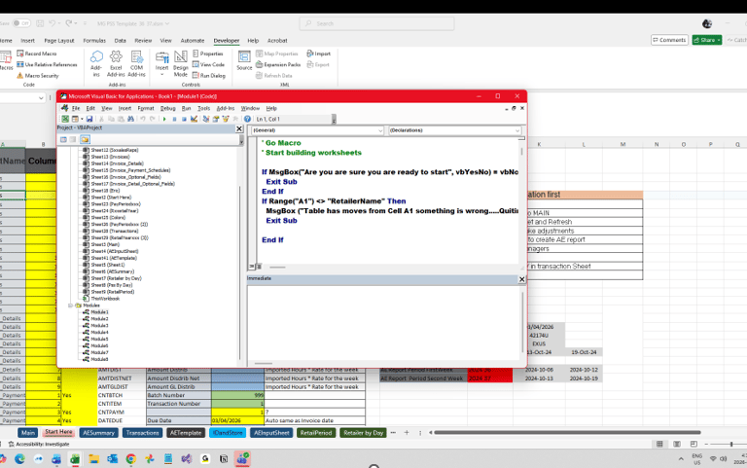
Task: Open the Debug menu in VBA editor
Action: (x=167, y=108)
